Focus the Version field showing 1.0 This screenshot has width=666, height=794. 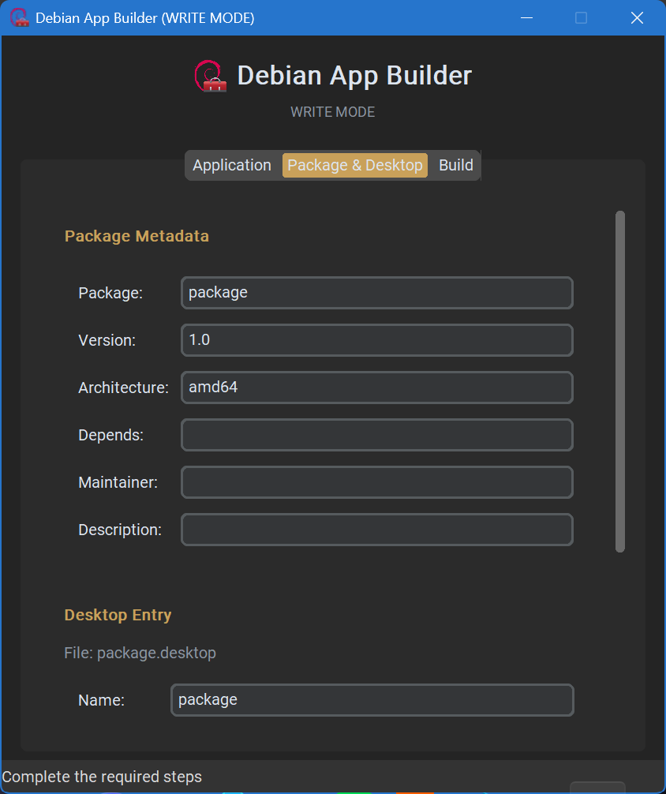point(377,340)
